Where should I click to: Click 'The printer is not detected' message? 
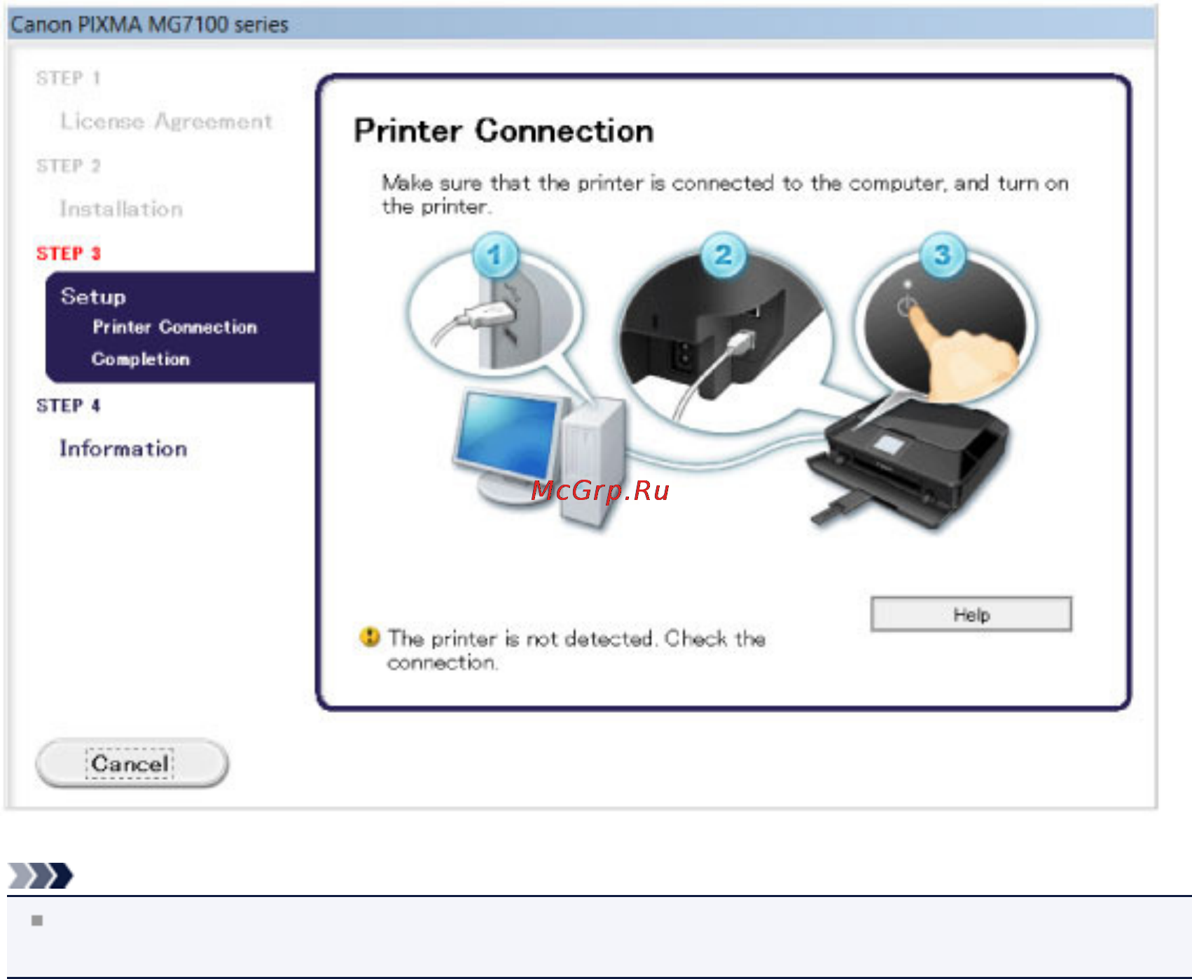(x=576, y=650)
